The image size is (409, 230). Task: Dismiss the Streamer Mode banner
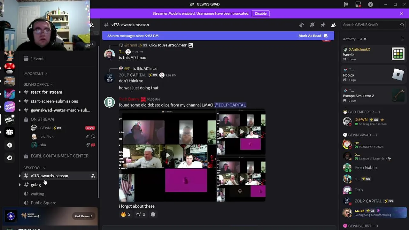click(x=402, y=13)
